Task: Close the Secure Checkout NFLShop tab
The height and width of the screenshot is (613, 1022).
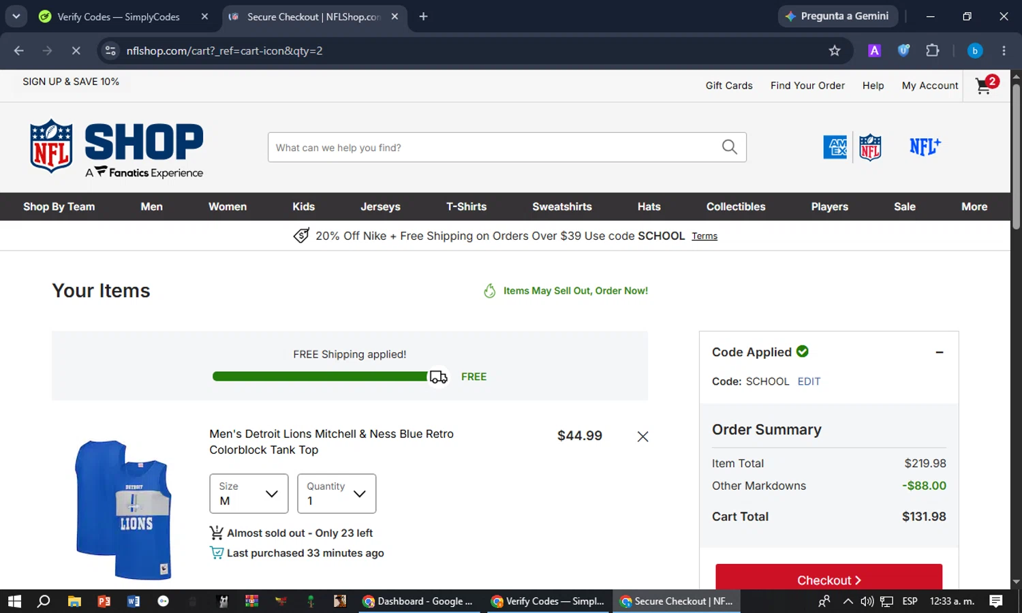Action: click(394, 16)
